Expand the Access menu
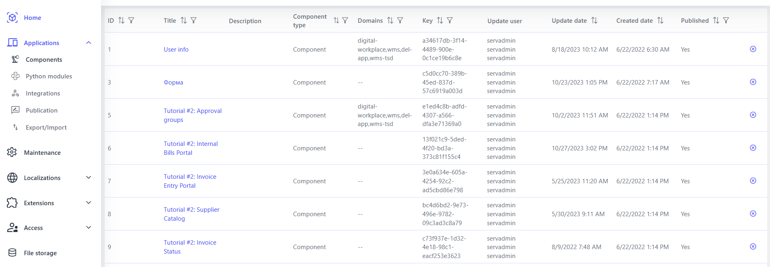This screenshot has width=770, height=267. 88,228
